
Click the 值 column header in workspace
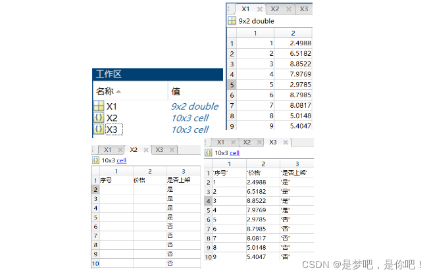coord(176,91)
